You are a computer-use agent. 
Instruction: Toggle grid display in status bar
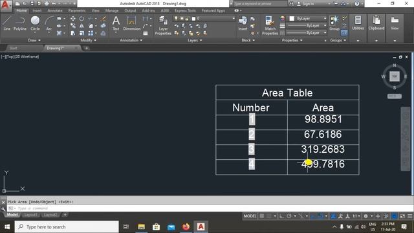coord(261,216)
